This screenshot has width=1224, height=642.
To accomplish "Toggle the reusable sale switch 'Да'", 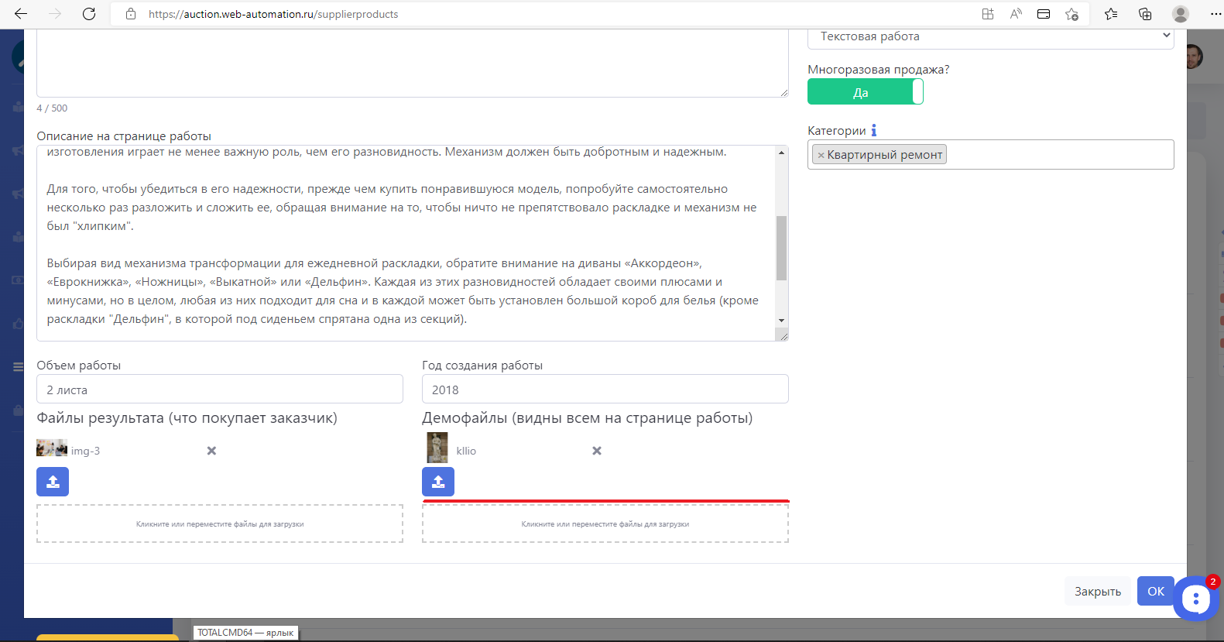I will tap(865, 92).
